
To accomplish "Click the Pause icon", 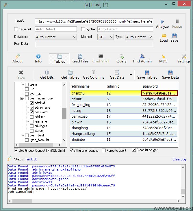I will click(x=177, y=21).
